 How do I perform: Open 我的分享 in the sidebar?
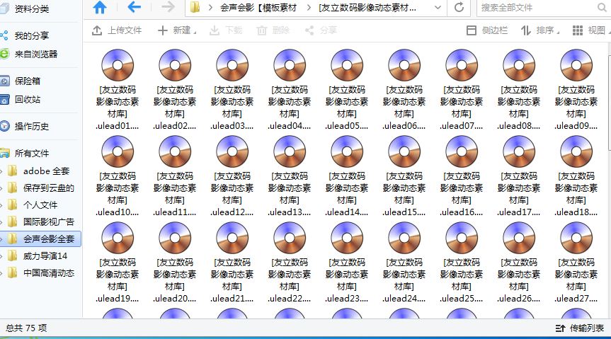pyautogui.click(x=31, y=36)
